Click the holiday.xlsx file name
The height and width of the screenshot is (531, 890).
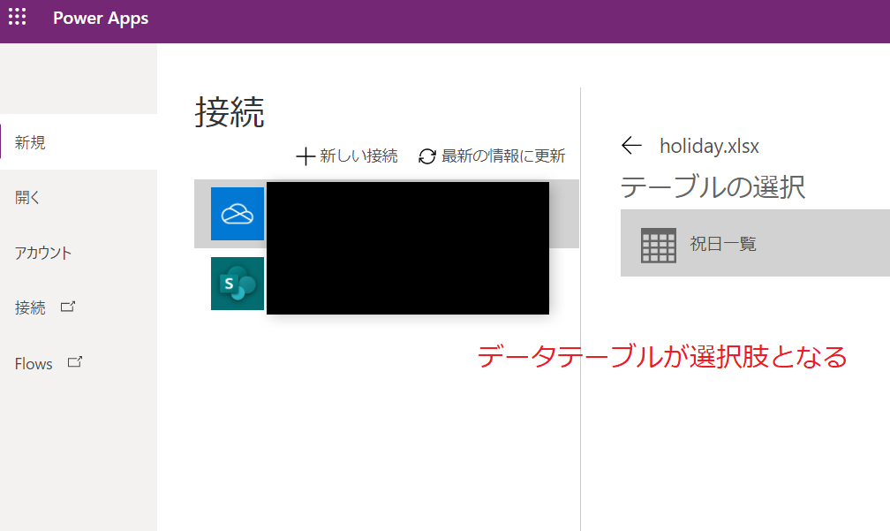(709, 146)
